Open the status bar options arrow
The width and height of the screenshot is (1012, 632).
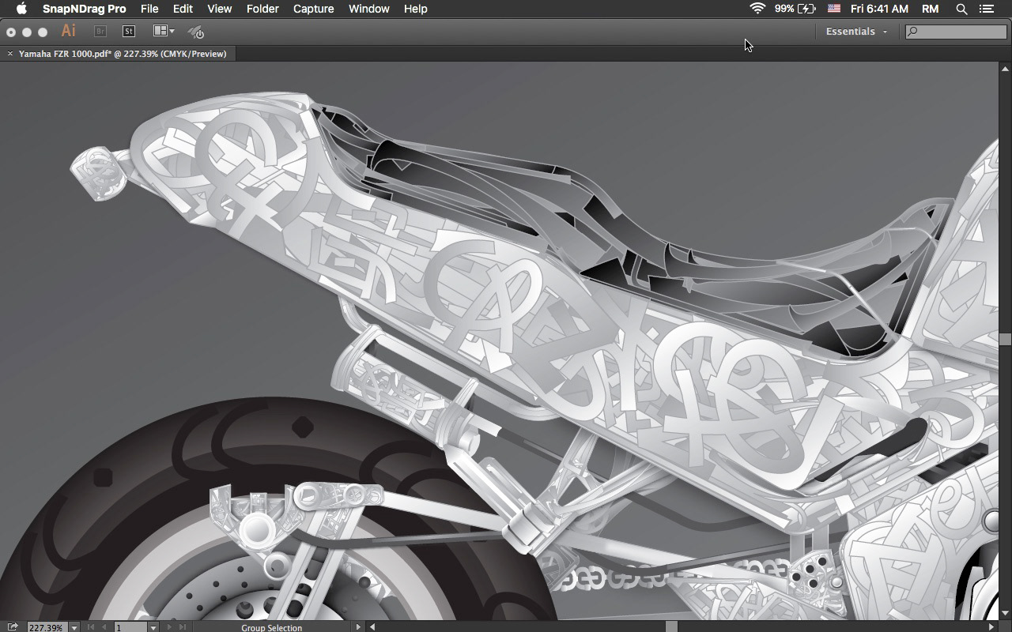[358, 627]
